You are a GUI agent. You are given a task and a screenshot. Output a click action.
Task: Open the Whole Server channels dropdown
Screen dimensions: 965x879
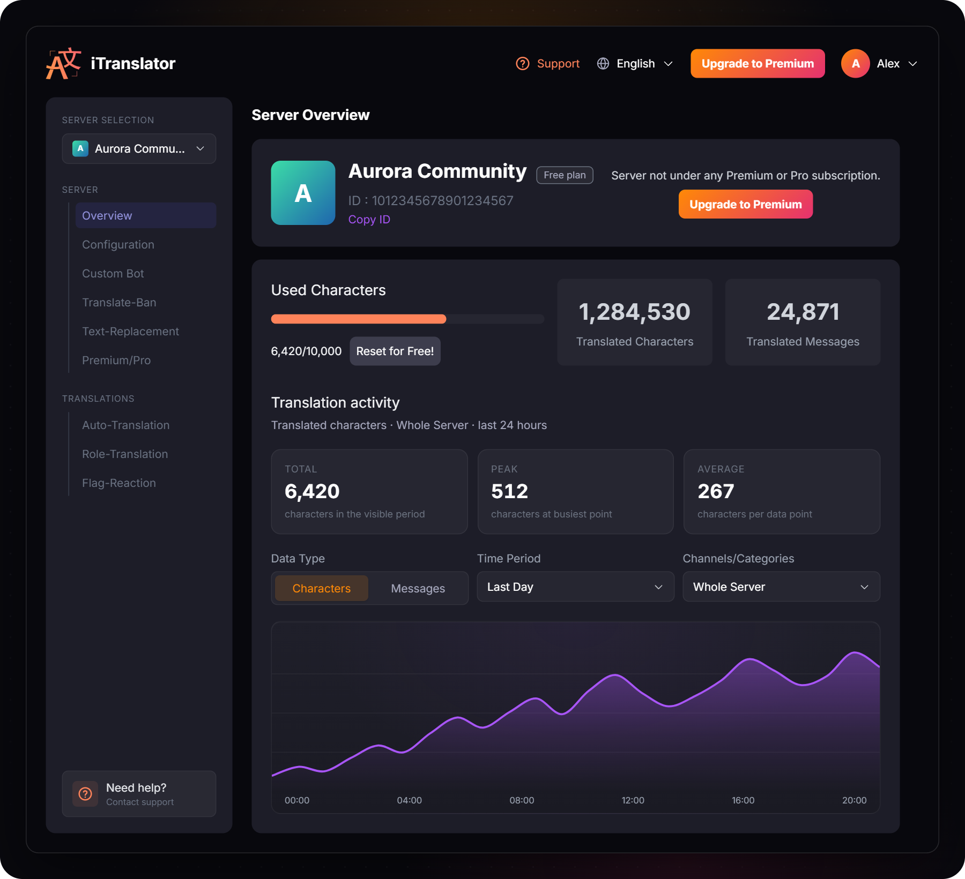click(x=781, y=587)
